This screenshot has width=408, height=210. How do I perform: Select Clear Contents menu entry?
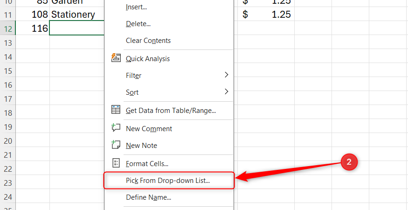pos(169,41)
